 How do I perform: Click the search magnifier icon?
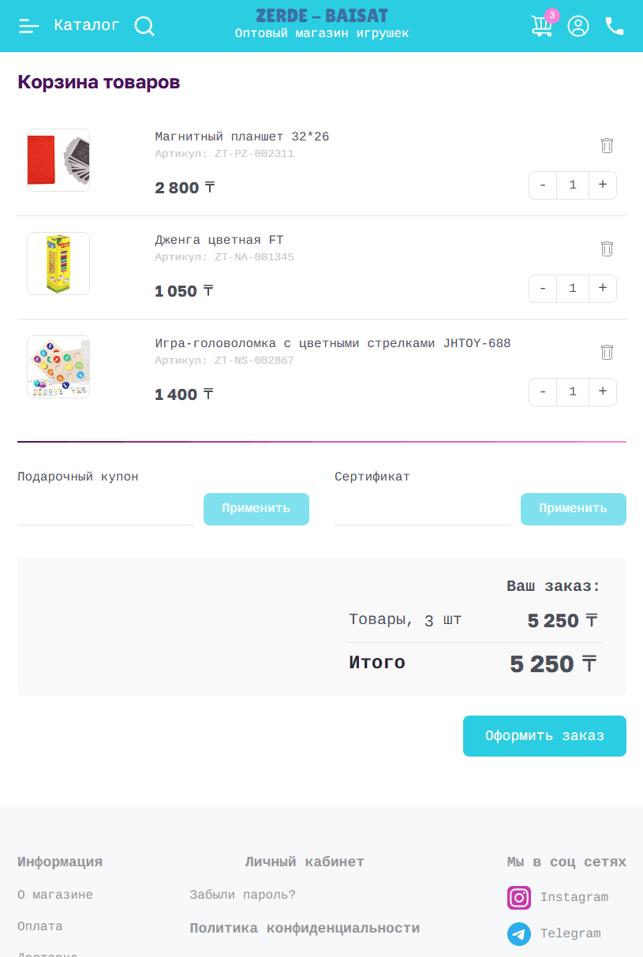(x=144, y=26)
